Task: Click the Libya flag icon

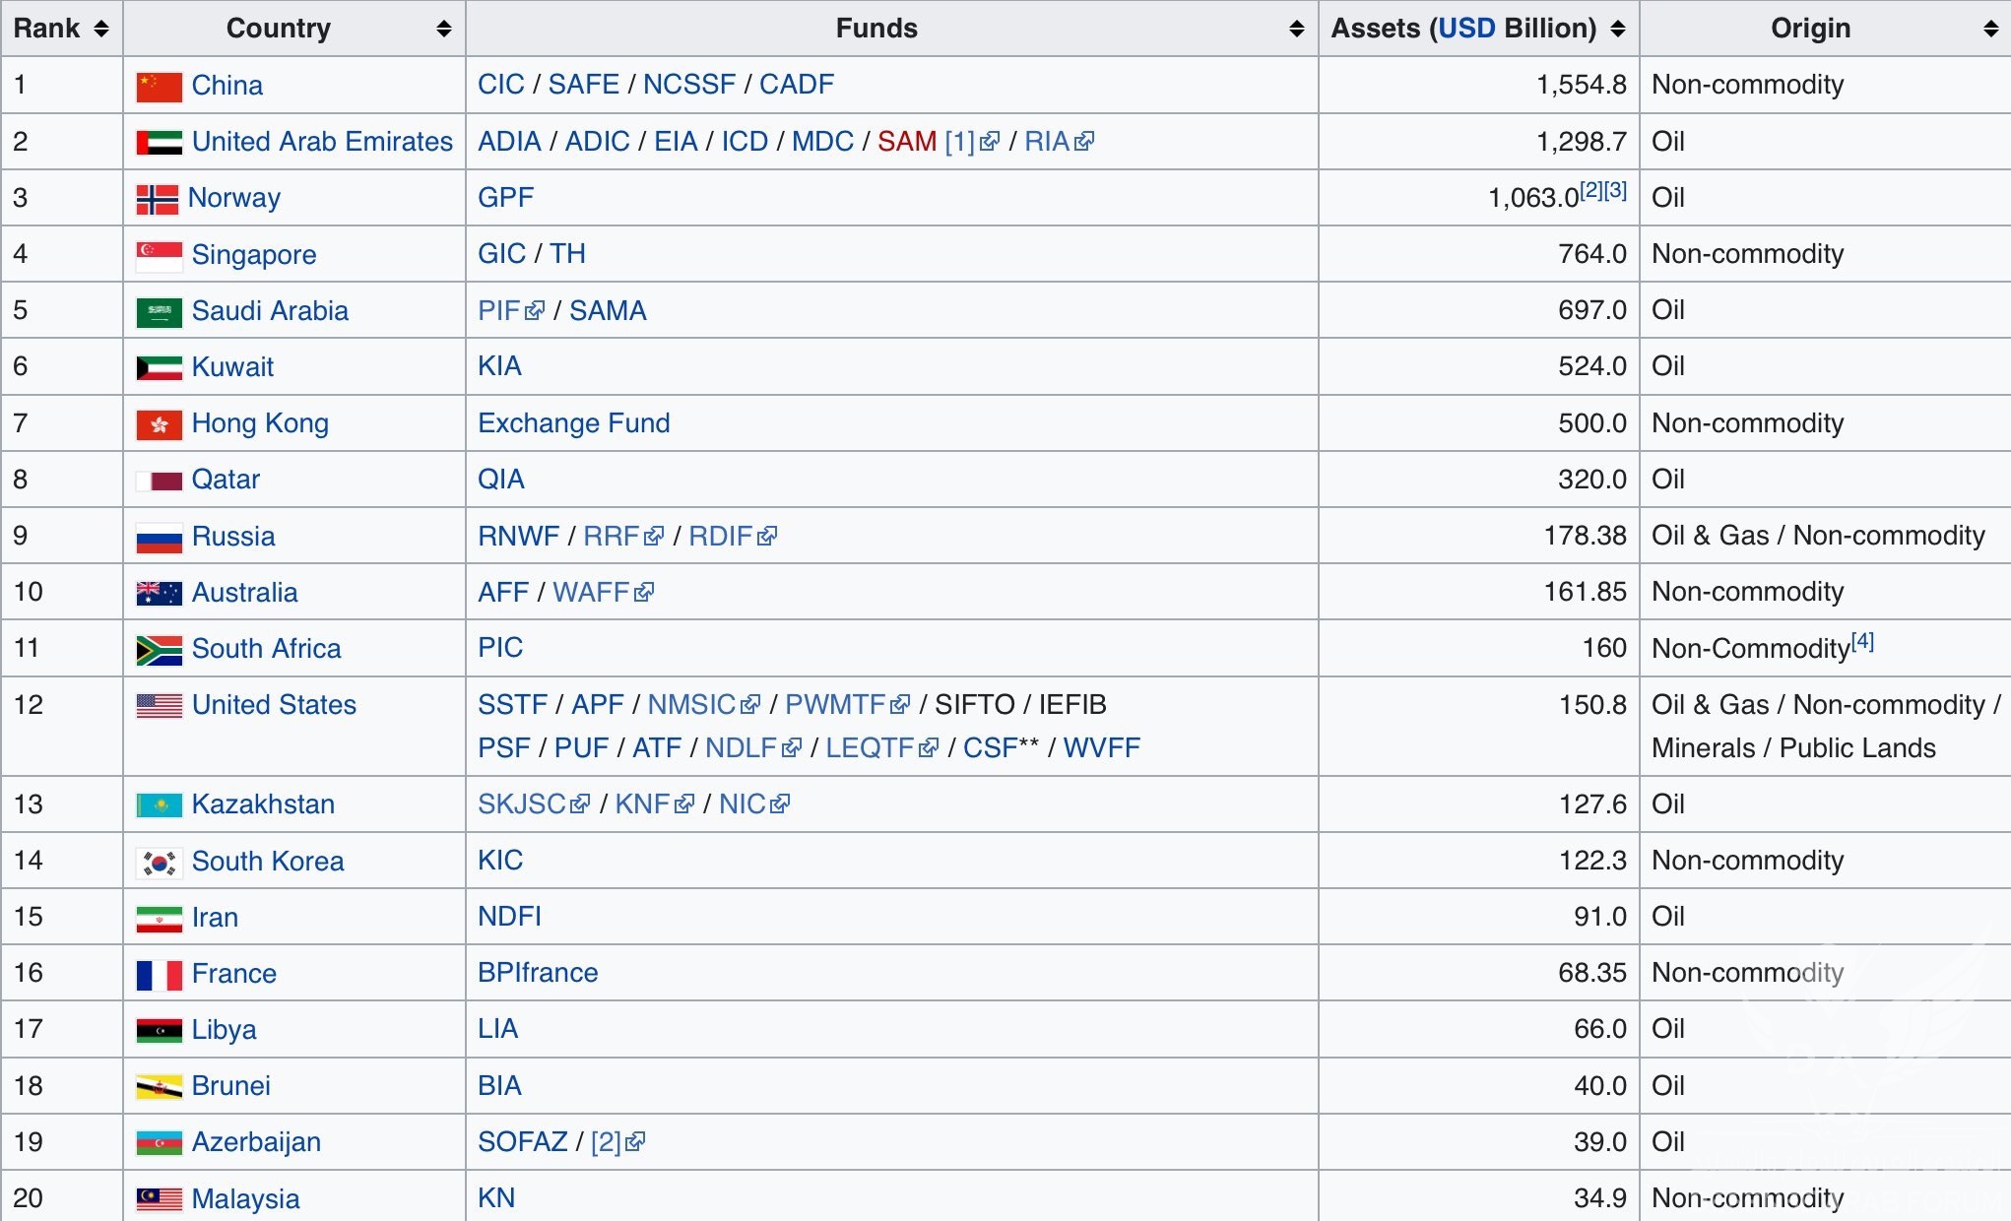Action: pos(159,1031)
